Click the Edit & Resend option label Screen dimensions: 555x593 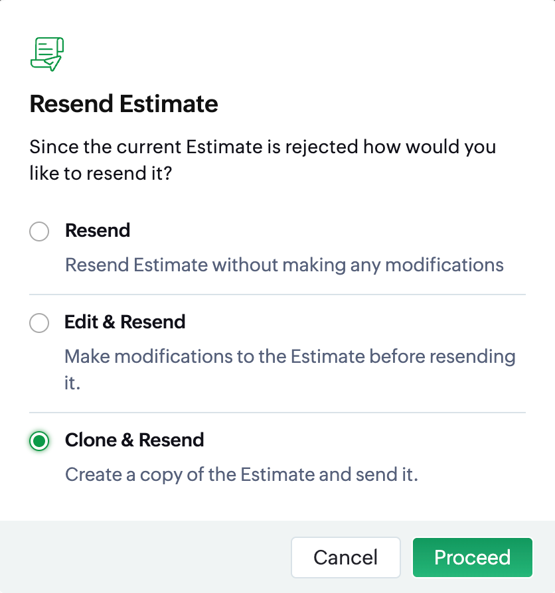tap(125, 322)
